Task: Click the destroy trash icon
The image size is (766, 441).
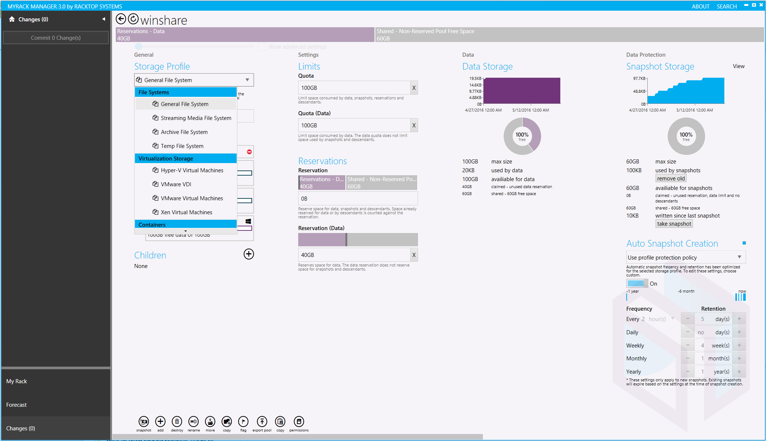Action: coord(177,421)
